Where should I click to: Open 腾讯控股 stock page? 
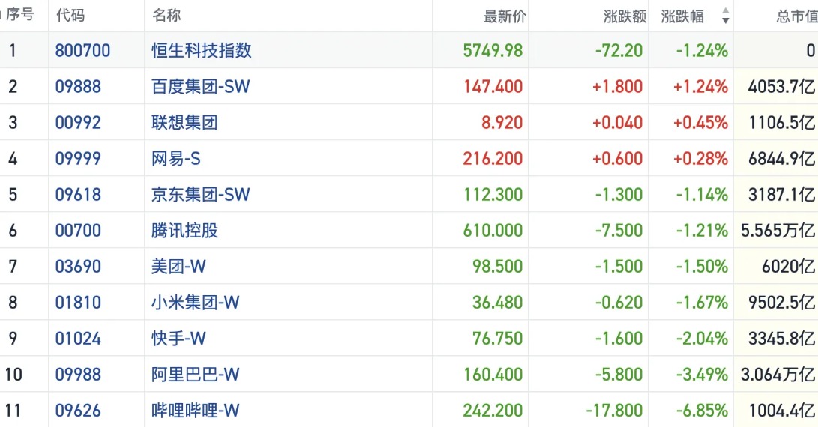tap(184, 231)
